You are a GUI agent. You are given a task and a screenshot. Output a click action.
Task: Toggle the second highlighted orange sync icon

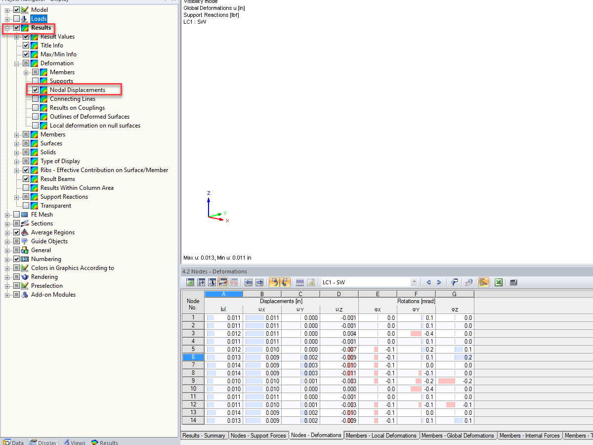click(285, 282)
